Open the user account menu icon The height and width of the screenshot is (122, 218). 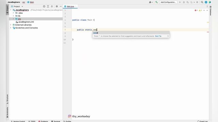pyautogui.click(x=151, y=2)
